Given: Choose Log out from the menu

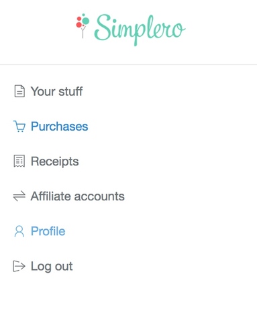Looking at the screenshot, I should click(x=43, y=266).
